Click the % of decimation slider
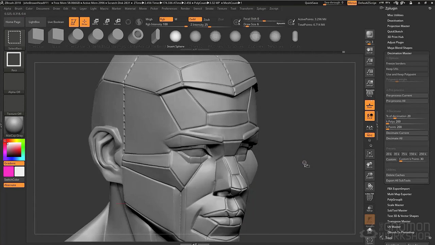The height and width of the screenshot is (245, 435). point(406,116)
